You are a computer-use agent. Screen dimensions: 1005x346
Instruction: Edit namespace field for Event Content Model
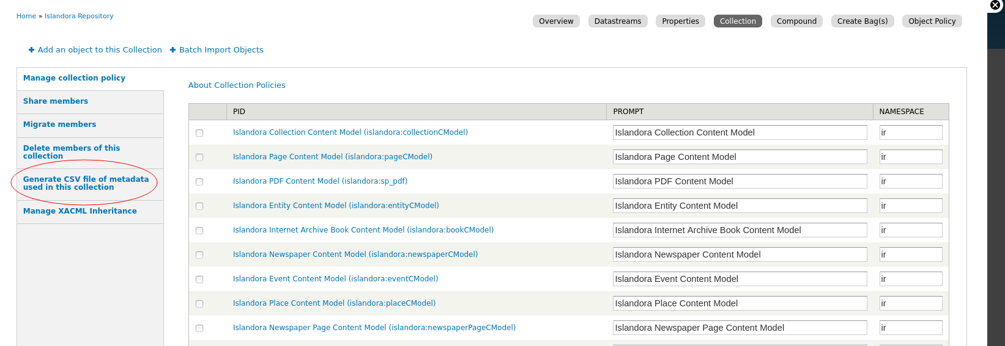911,279
